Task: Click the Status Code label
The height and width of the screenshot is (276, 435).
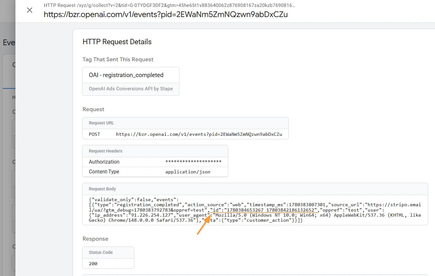Action: click(101, 252)
